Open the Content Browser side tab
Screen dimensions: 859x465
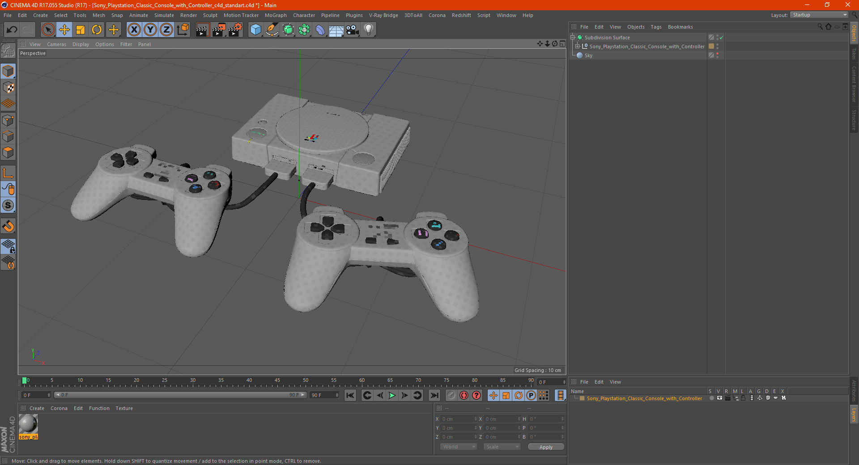click(x=854, y=84)
